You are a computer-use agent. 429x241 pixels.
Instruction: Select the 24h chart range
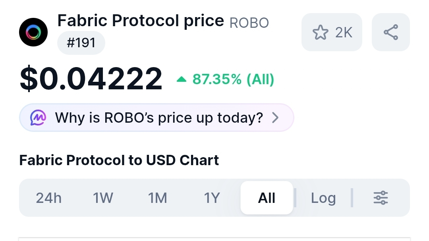click(x=49, y=198)
